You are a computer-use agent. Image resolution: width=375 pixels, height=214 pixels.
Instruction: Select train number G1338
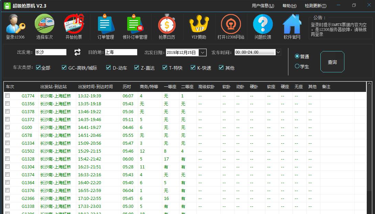28,206
